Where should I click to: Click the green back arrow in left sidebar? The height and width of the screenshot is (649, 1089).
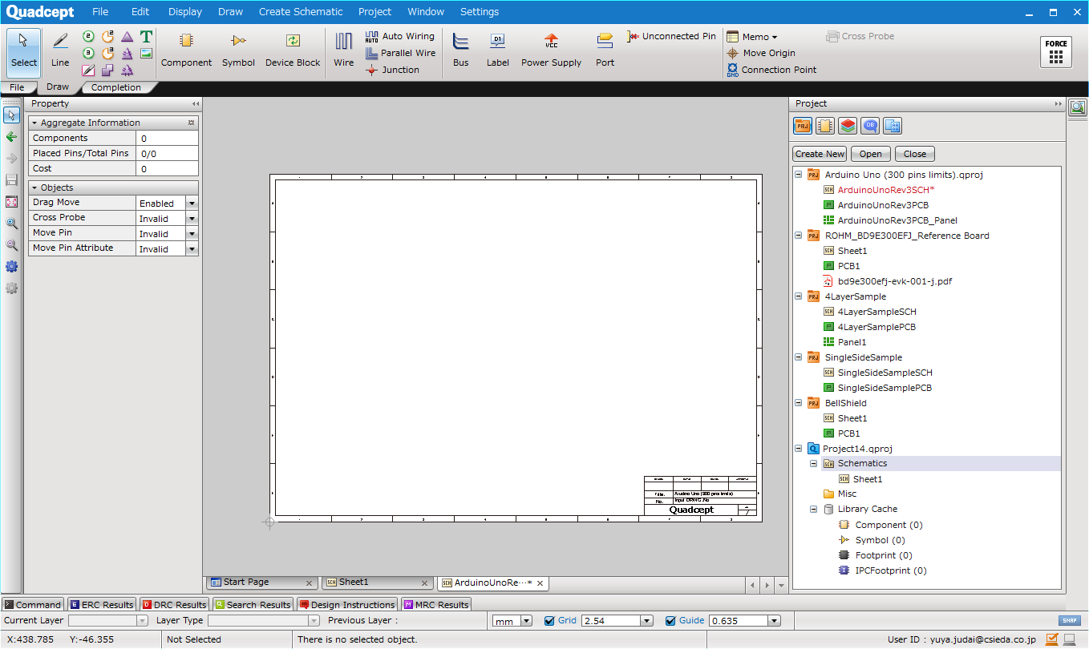point(11,137)
